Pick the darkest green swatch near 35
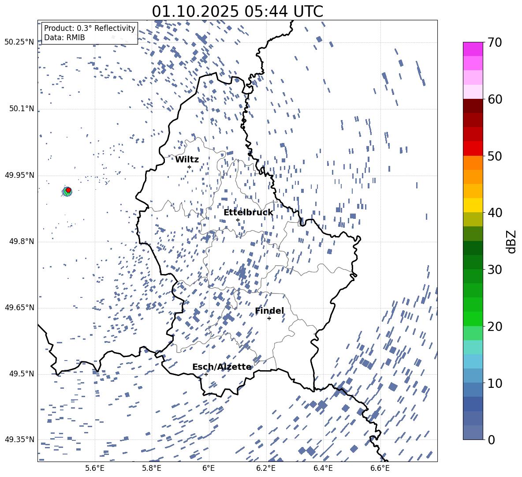This screenshot has height=477, width=522. [473, 248]
